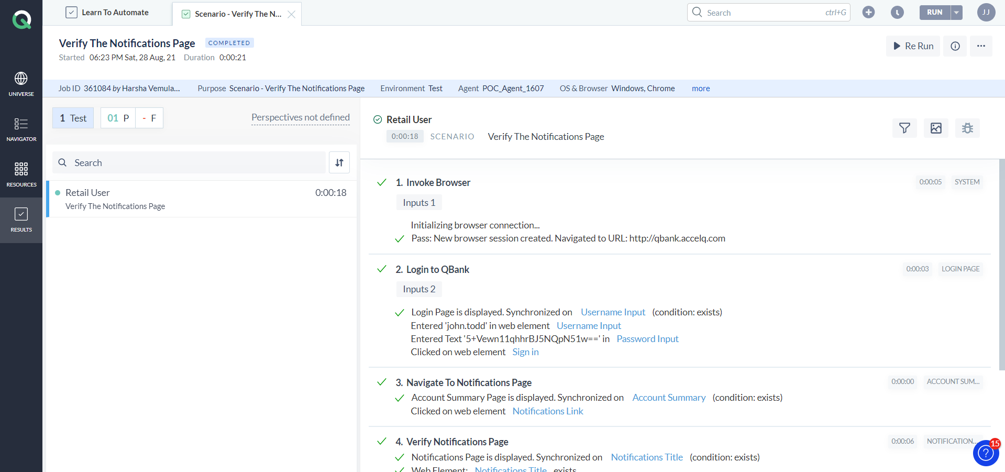Open the help question mark bubble

[x=985, y=453]
